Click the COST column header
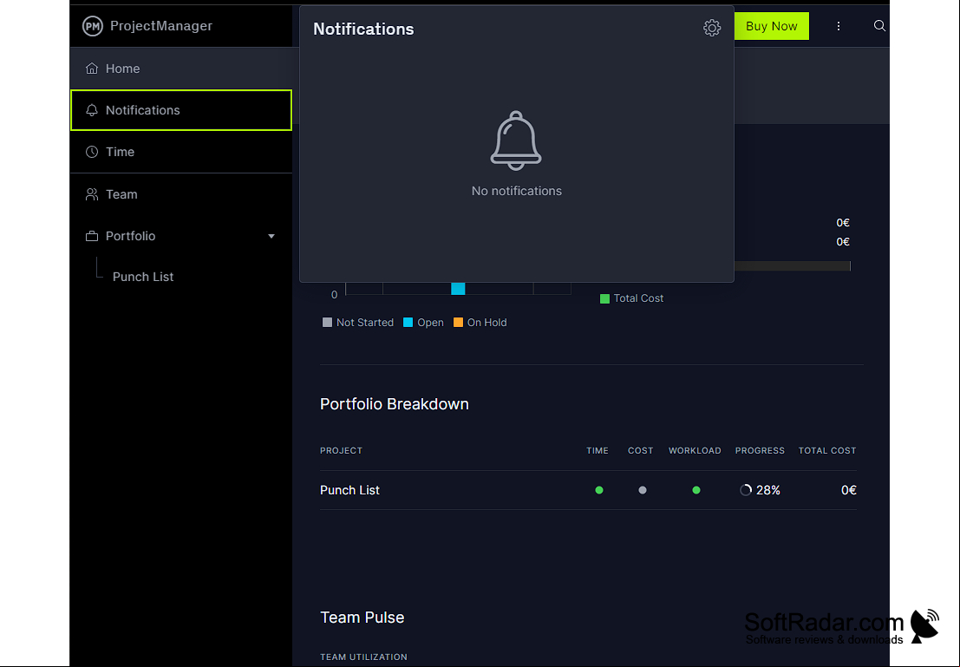Viewport: 960px width, 667px height. 640,451
